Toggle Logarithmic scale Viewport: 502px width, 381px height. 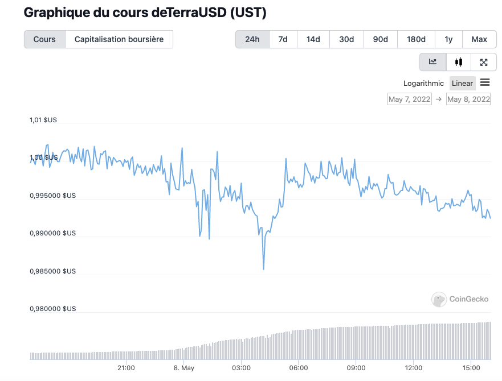coord(423,83)
